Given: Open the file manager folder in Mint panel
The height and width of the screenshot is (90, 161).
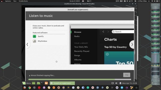Looking at the screenshot, I should pos(38,83).
